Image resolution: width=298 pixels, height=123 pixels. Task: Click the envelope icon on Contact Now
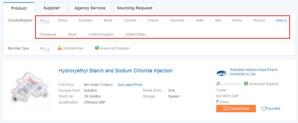pyautogui.click(x=226, y=109)
